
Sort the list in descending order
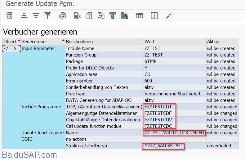click(x=36, y=15)
